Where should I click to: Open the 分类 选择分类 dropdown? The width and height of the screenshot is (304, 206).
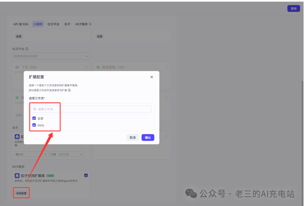coord(67,154)
